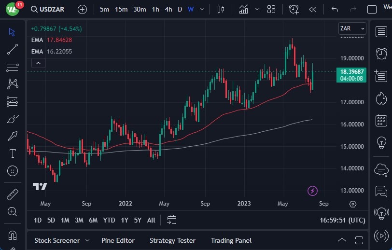Select the weekly W timeframe
The height and width of the screenshot is (250, 392).
coord(191,9)
